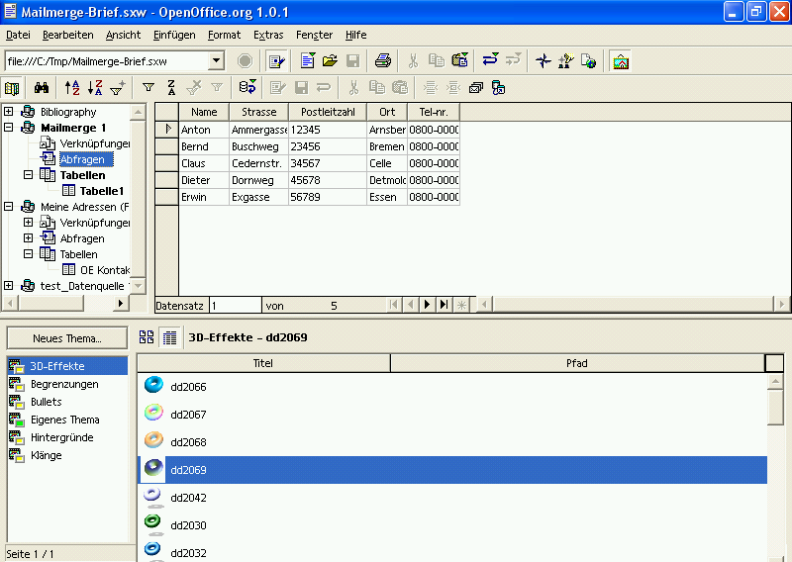Image resolution: width=792 pixels, height=562 pixels.
Task: Open the Einfügen menu
Action: [x=174, y=35]
